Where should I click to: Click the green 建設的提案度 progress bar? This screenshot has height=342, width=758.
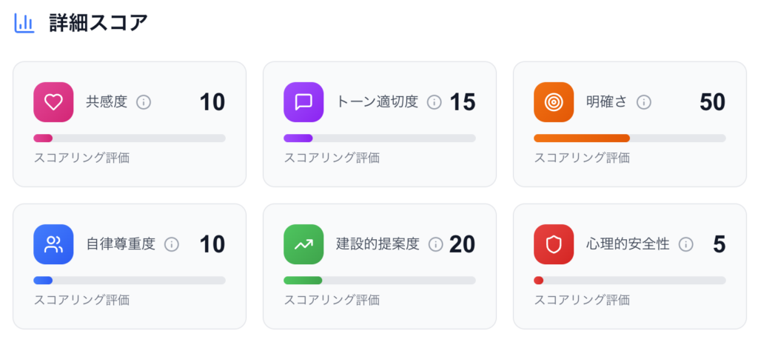380,281
